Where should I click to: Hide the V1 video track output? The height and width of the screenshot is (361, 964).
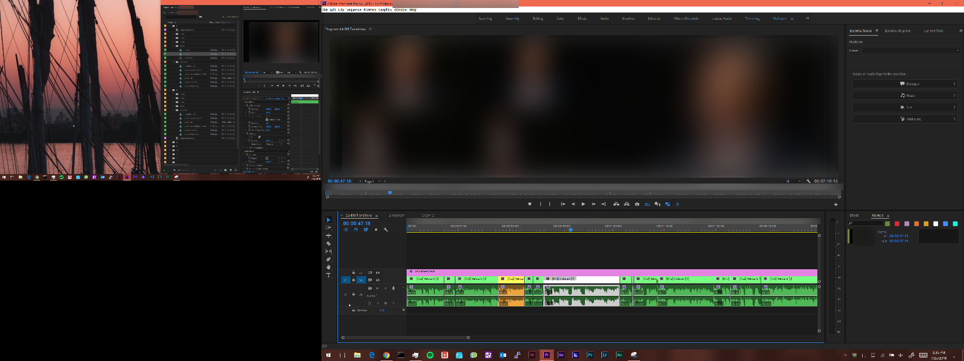[x=378, y=280]
